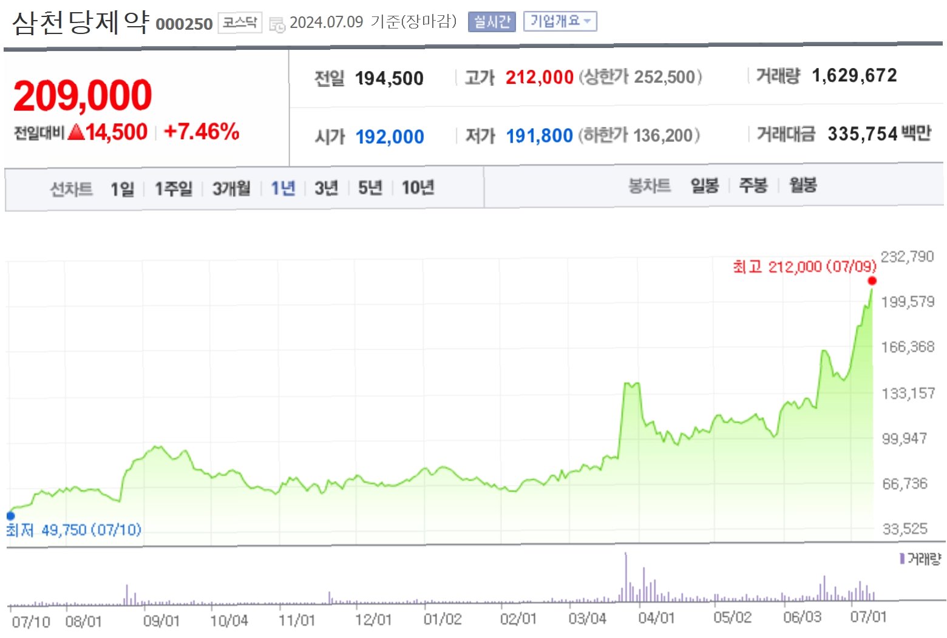Click the x-axis date 01/02

tap(443, 619)
